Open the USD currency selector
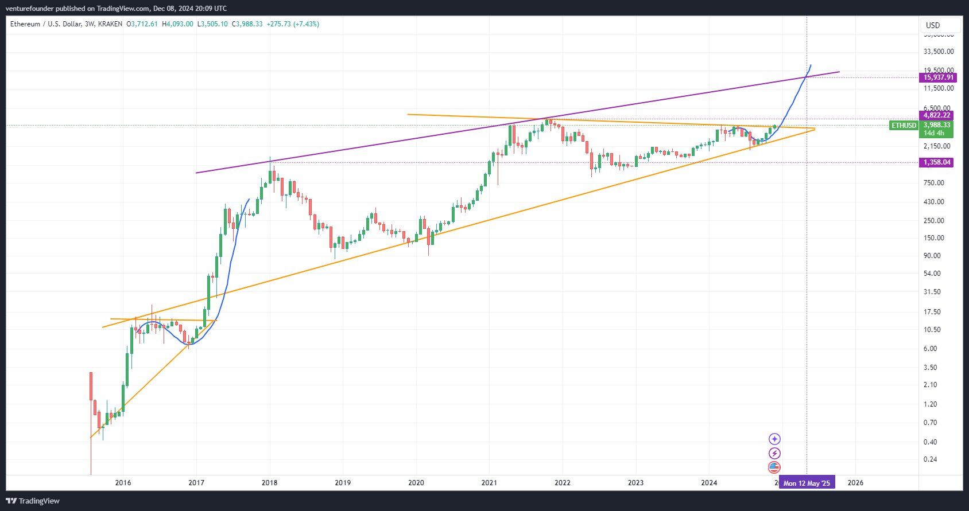The width and height of the screenshot is (969, 511). (x=933, y=25)
